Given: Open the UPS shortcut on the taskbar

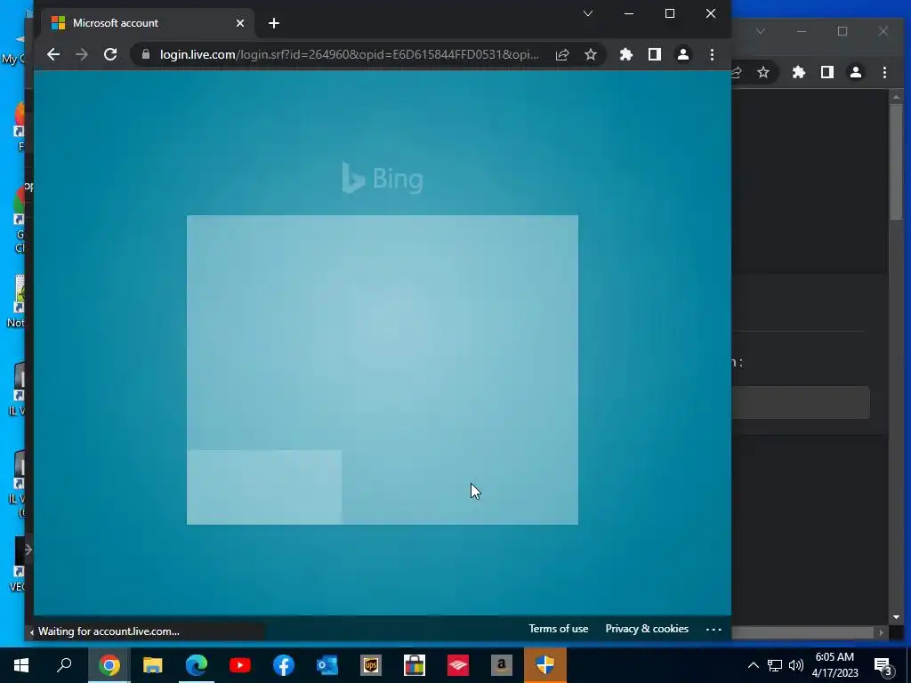Looking at the screenshot, I should click(371, 665).
